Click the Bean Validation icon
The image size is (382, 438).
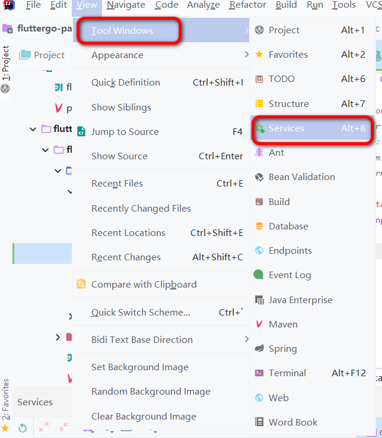pyautogui.click(x=259, y=177)
